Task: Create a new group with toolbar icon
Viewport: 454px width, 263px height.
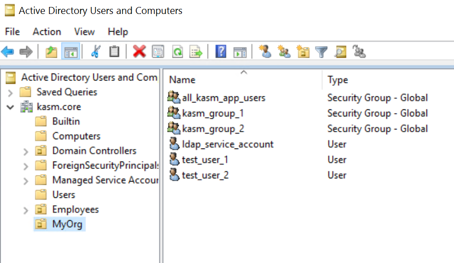Action: (284, 51)
